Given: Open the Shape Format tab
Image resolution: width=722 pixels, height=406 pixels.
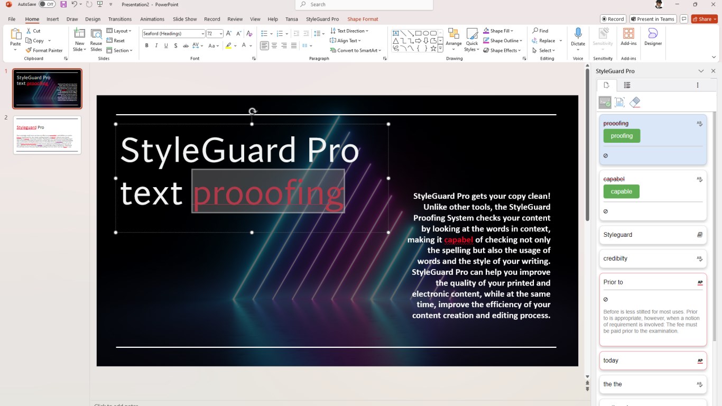Looking at the screenshot, I should click(363, 19).
